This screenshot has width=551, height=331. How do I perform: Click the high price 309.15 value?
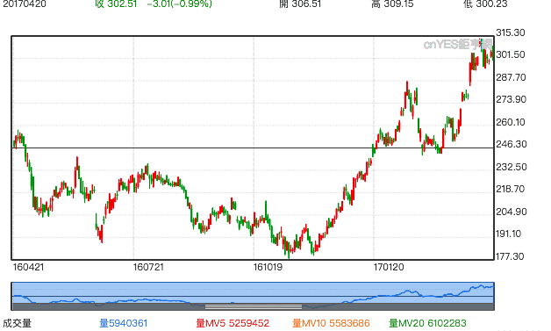click(x=398, y=4)
